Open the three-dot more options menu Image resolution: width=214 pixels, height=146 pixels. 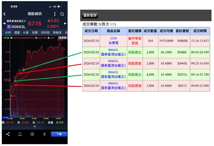(x=55, y=14)
